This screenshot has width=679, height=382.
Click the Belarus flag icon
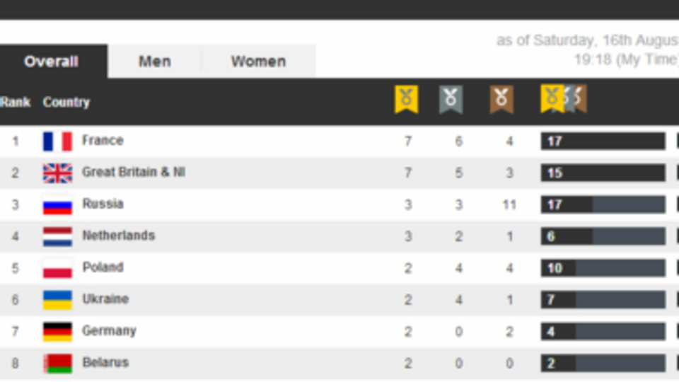tap(57, 364)
